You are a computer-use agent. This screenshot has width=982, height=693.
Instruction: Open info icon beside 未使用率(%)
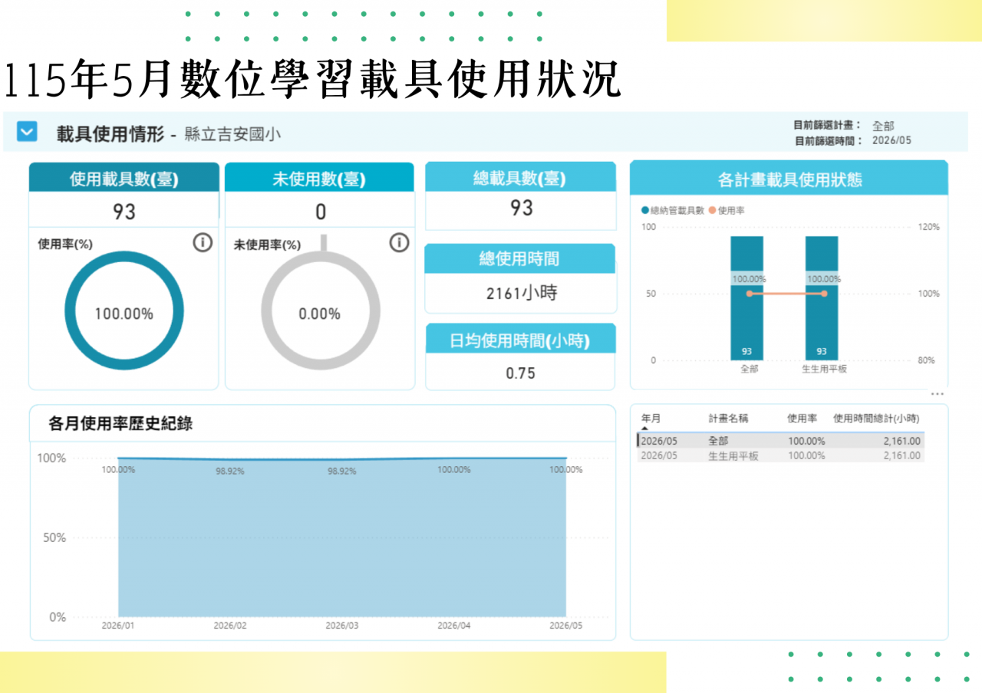(x=399, y=243)
